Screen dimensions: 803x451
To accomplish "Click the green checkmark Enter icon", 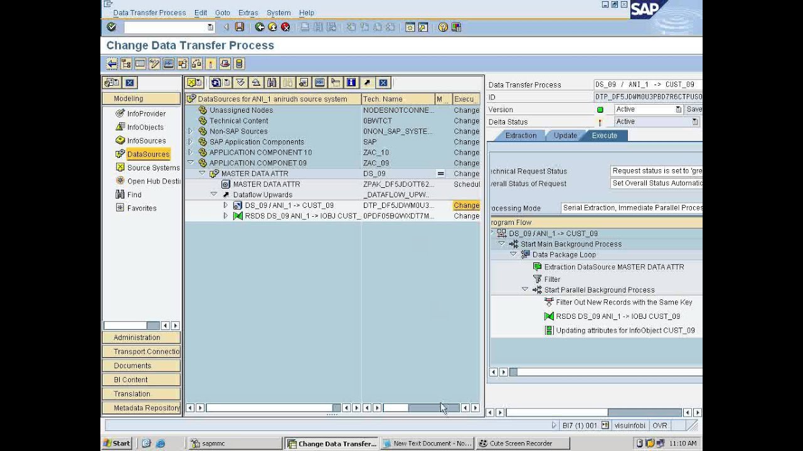I will [112, 27].
